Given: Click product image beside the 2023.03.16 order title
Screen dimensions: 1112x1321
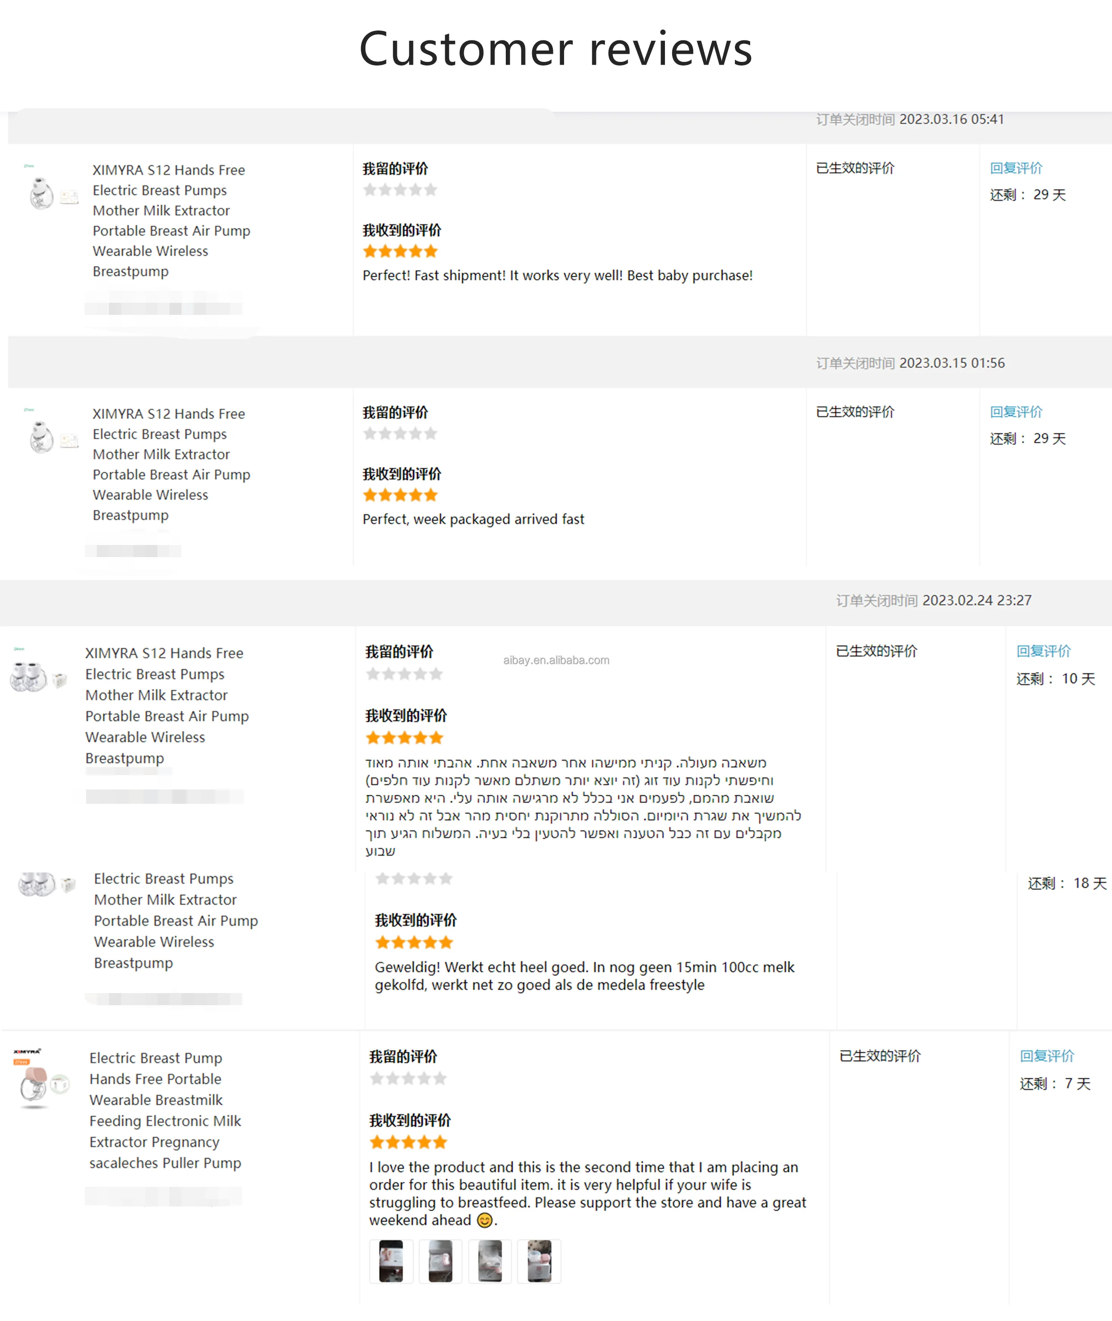Looking at the screenshot, I should pyautogui.click(x=44, y=192).
